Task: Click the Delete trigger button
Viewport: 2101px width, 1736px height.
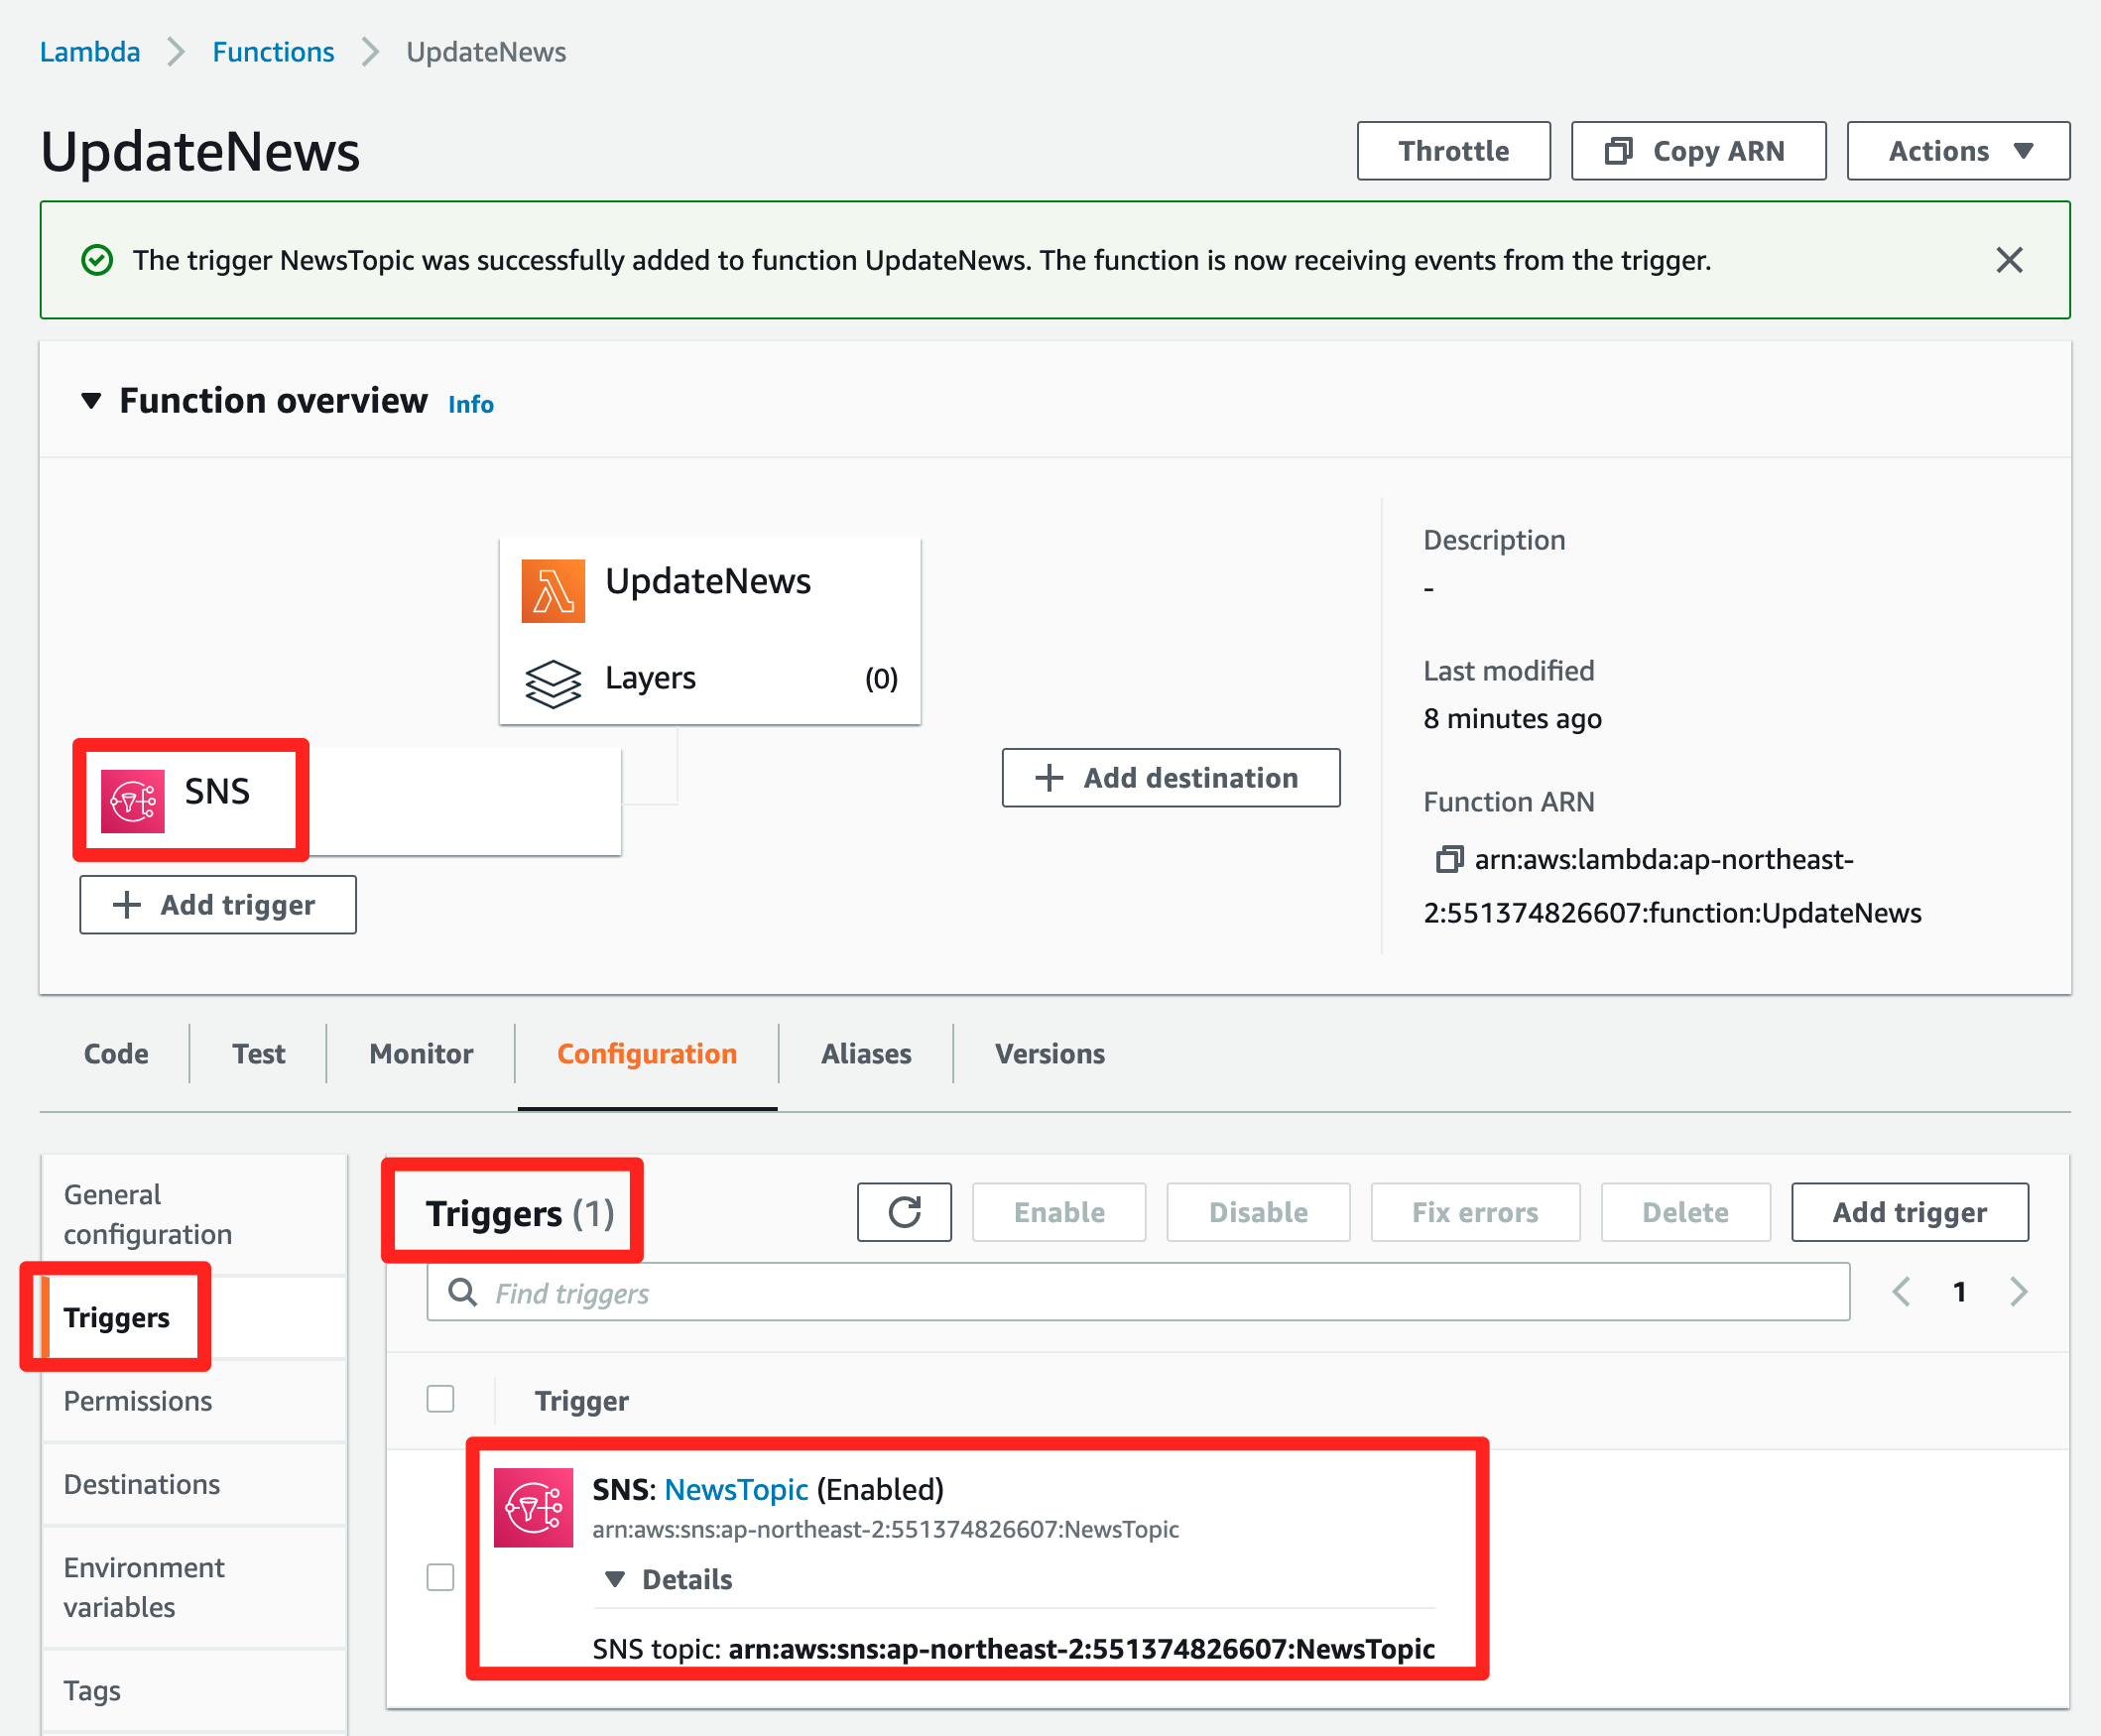Action: click(1685, 1212)
